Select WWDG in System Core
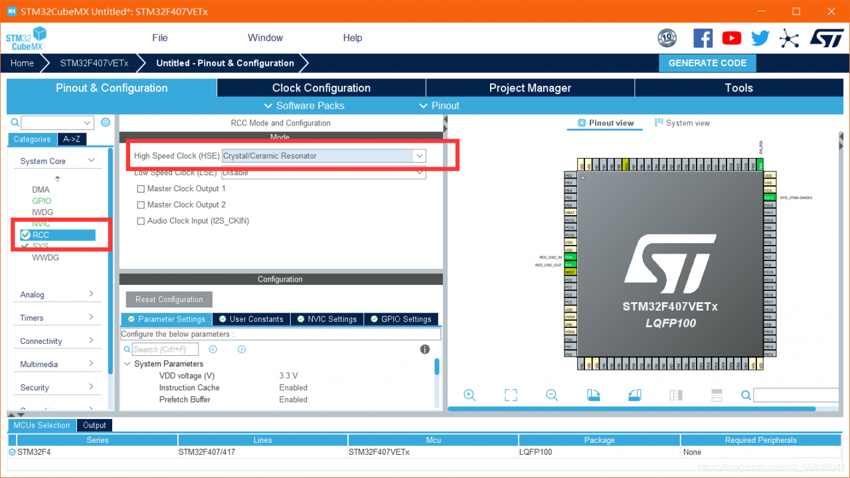This screenshot has width=850, height=478. pos(45,258)
